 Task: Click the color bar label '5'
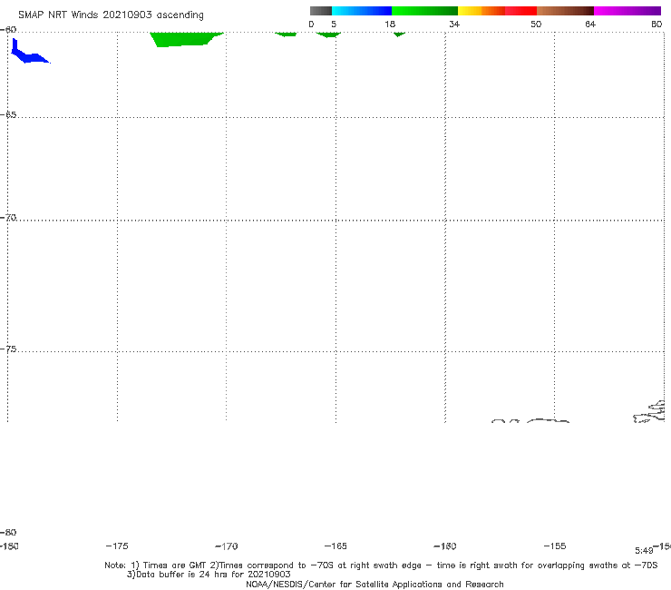tap(334, 24)
